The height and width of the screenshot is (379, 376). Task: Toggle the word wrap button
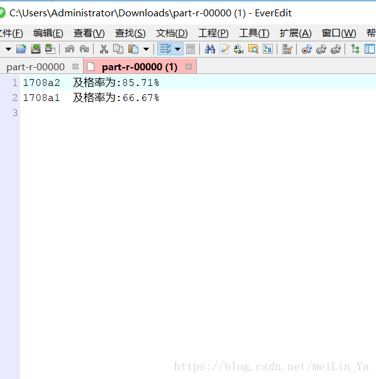[x=165, y=49]
